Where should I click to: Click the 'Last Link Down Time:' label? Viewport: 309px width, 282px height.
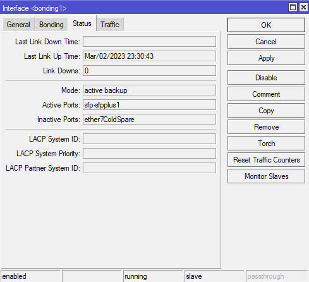click(x=47, y=42)
